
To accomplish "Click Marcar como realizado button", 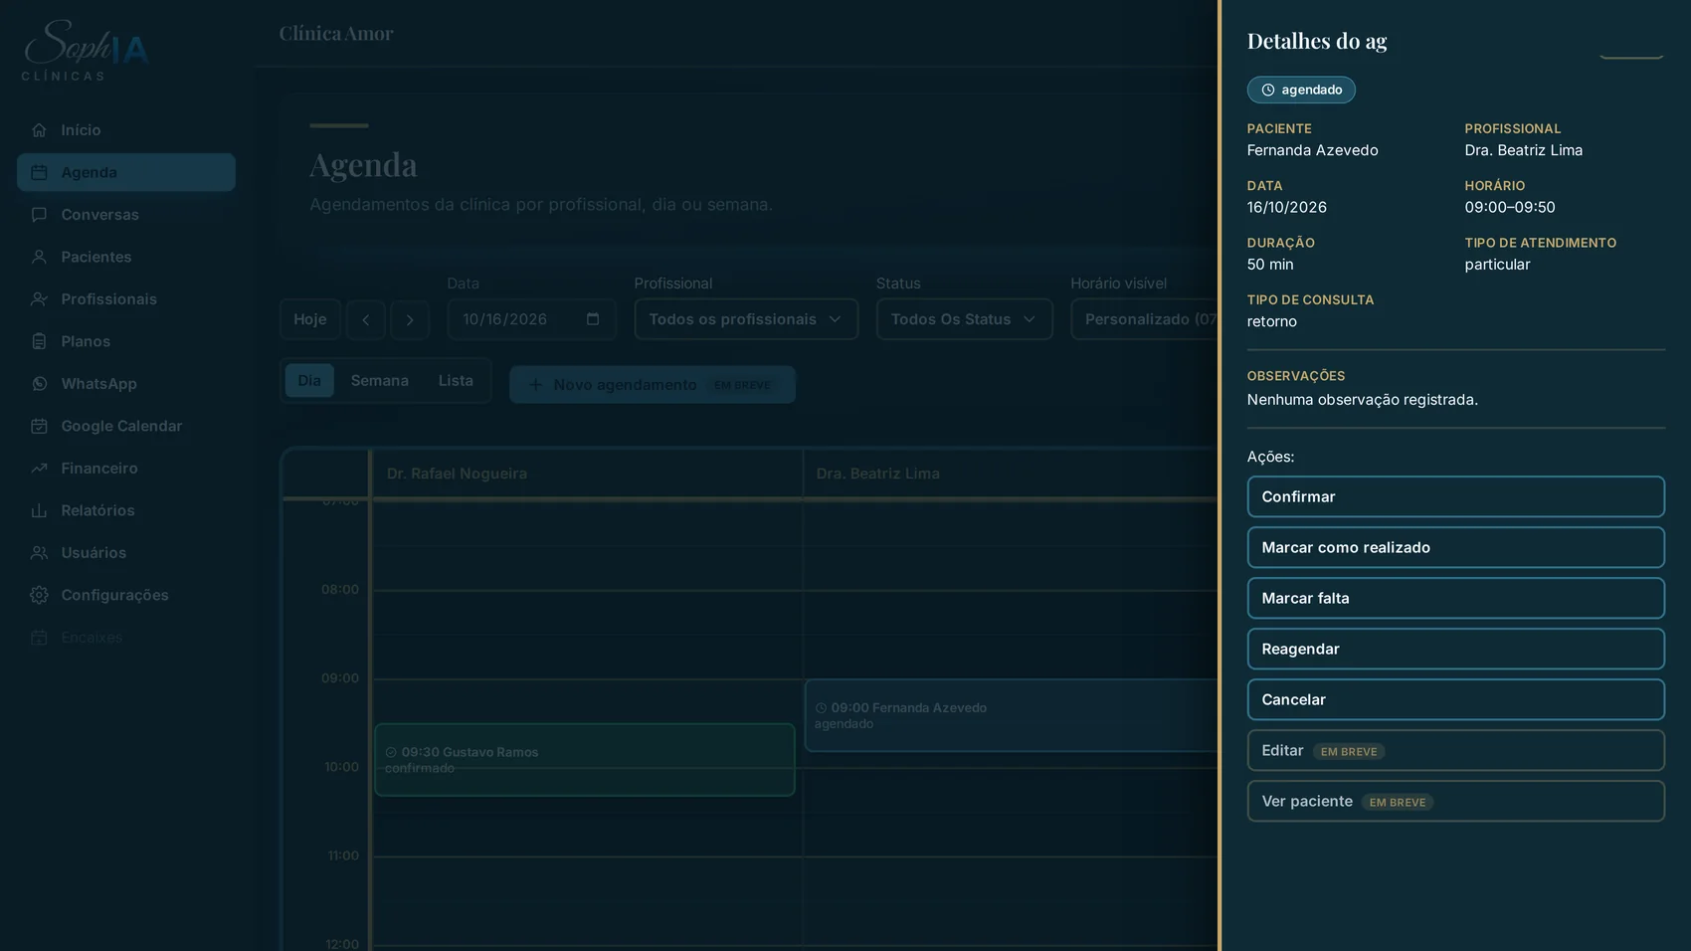I will 1456,547.
